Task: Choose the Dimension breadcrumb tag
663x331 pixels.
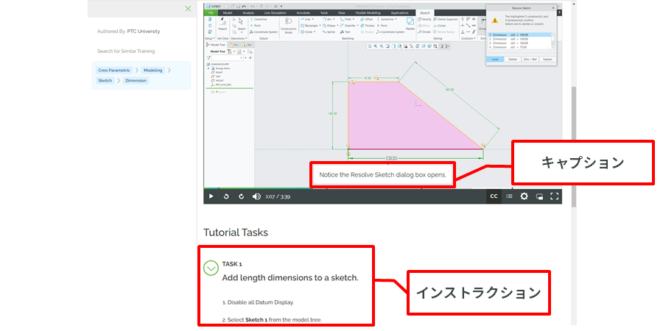Action: [x=136, y=80]
